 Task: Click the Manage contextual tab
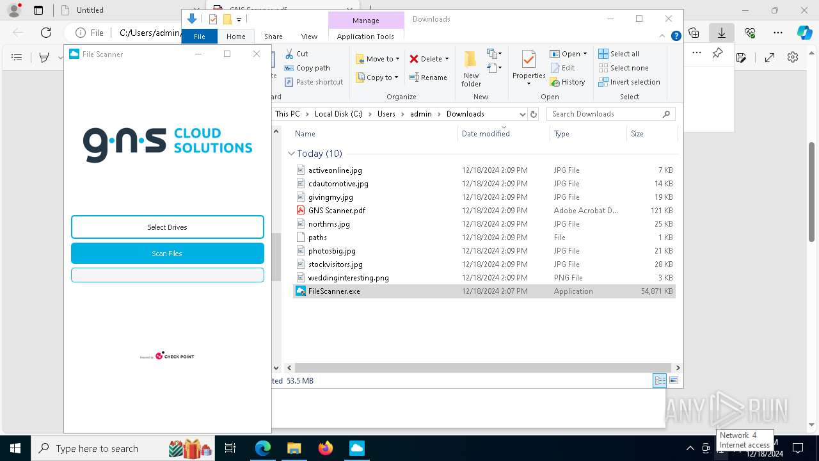365,20
